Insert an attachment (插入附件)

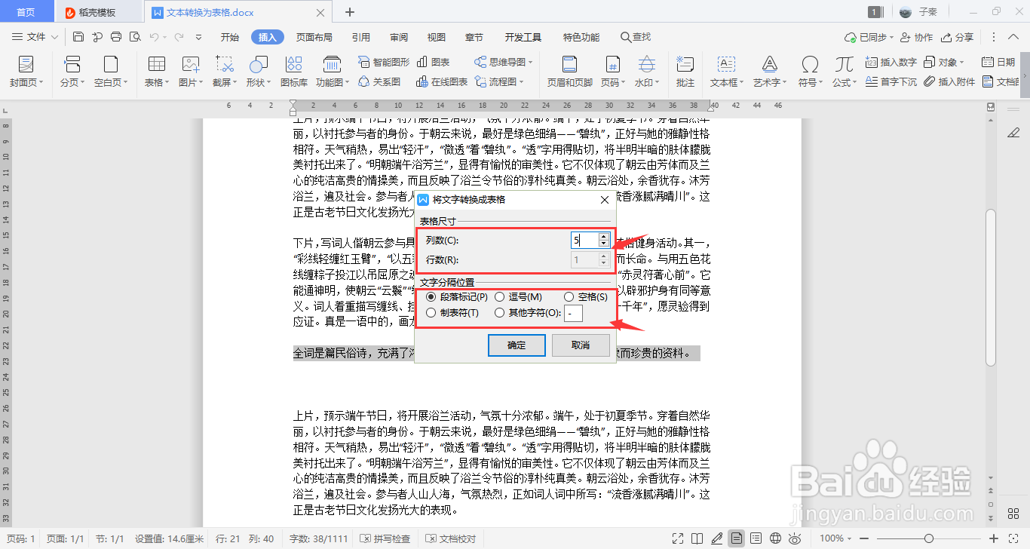pos(949,81)
